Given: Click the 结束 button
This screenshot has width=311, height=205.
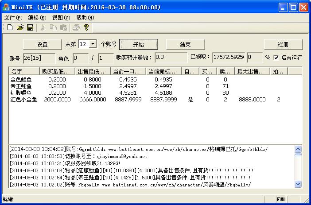Looking at the screenshot, I should (x=185, y=44).
